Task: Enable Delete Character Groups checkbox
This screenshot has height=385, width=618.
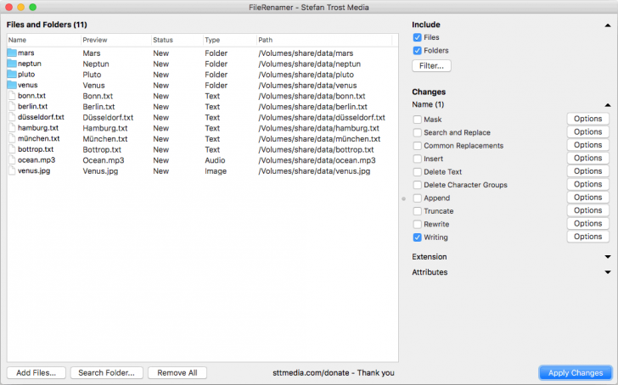Action: 417,185
